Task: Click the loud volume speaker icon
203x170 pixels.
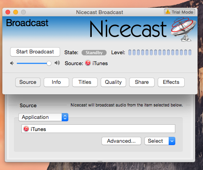Action: 57,63
